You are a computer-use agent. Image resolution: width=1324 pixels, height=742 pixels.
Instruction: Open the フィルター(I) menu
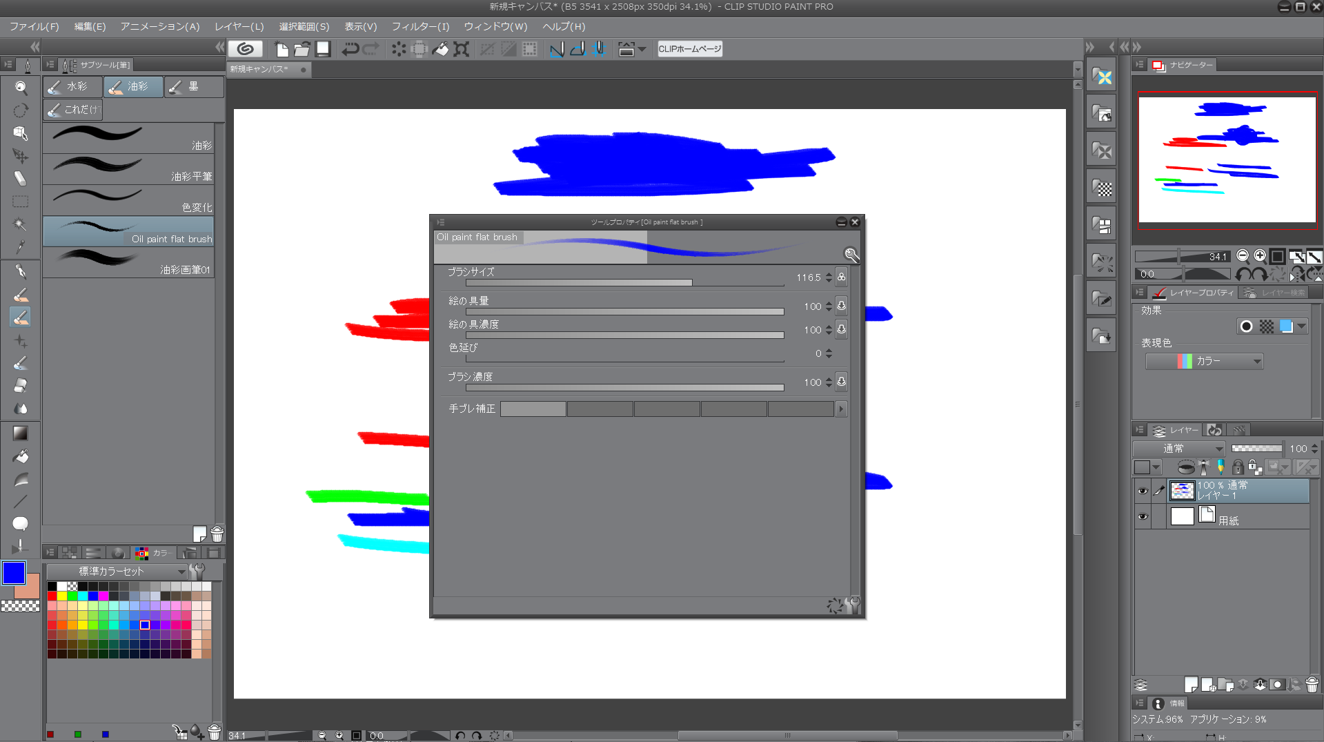pyautogui.click(x=420, y=26)
